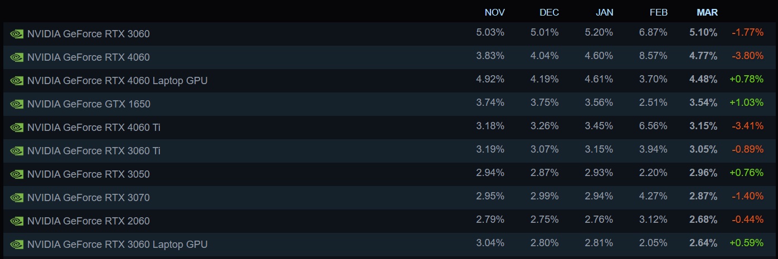Click the NVIDIA logo beside RTX 3060
778x259 pixels.
click(x=17, y=34)
